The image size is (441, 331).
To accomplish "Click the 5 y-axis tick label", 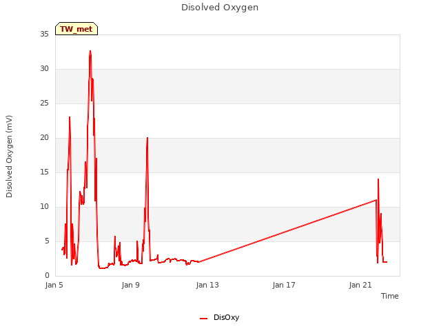I will [47, 241].
